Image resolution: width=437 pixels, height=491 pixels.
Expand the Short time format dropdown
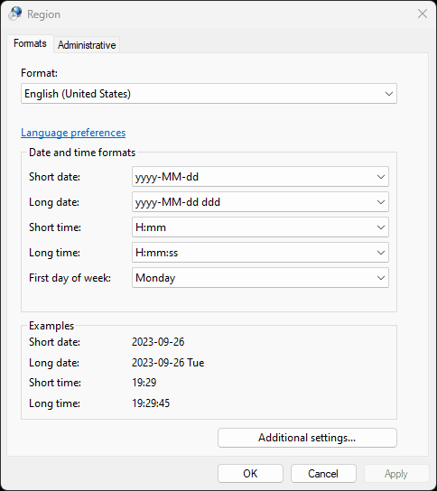pyautogui.click(x=260, y=227)
